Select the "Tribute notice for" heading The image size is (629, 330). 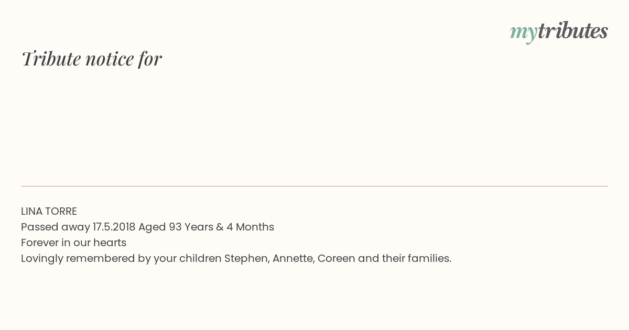click(92, 59)
